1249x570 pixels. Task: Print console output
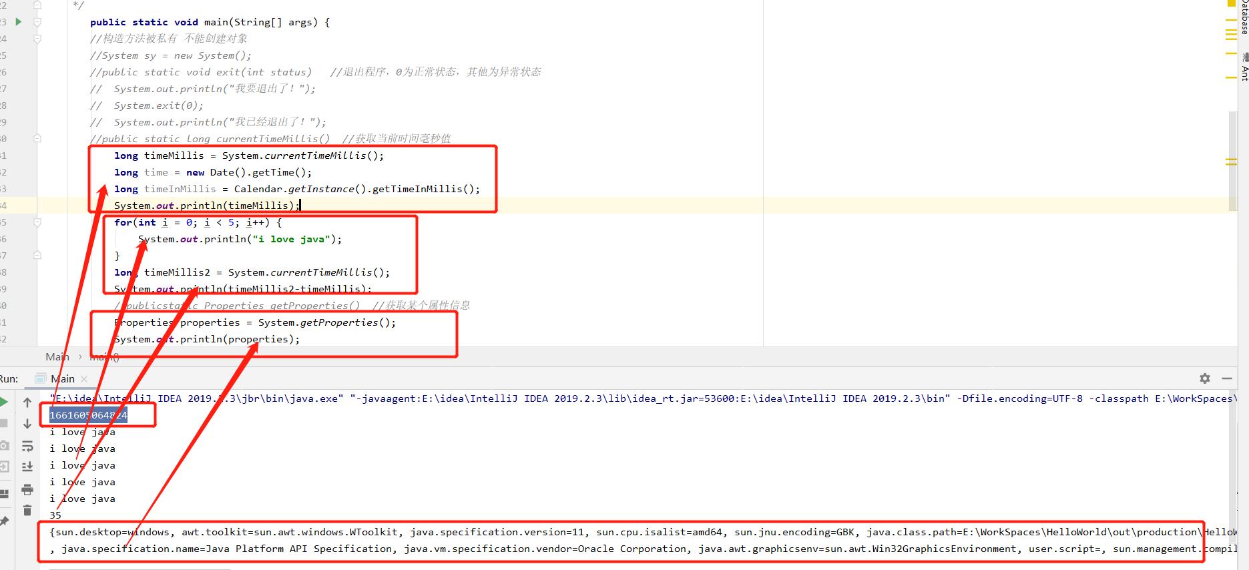coord(27,489)
